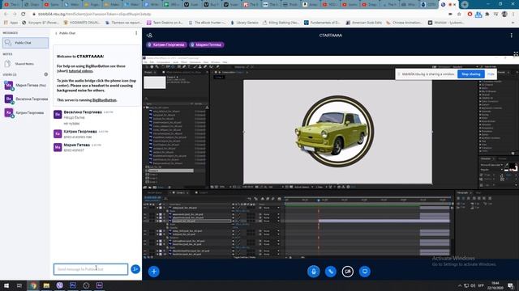Select the Selection tool in After Effects toolbar
519x291 pixels.
click(147, 67)
